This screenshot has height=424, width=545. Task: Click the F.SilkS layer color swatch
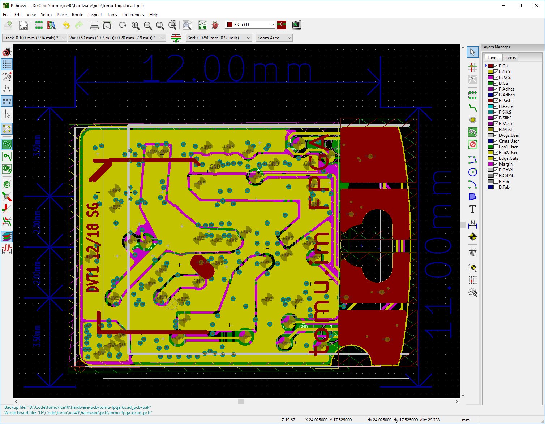(490, 112)
